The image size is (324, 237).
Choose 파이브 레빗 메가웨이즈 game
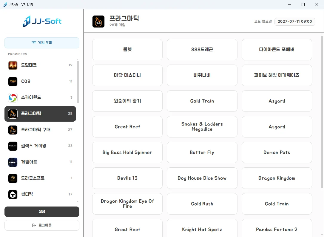277,75
